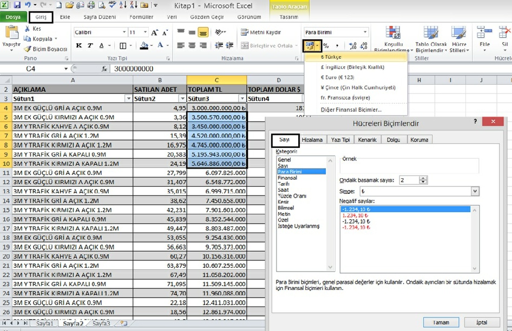This screenshot has height=331, width=512.
Task: Open help question mark in dialog
Action: (475, 121)
